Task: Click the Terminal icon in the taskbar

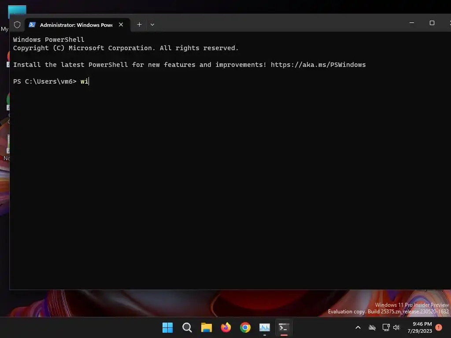Action: (x=284, y=327)
